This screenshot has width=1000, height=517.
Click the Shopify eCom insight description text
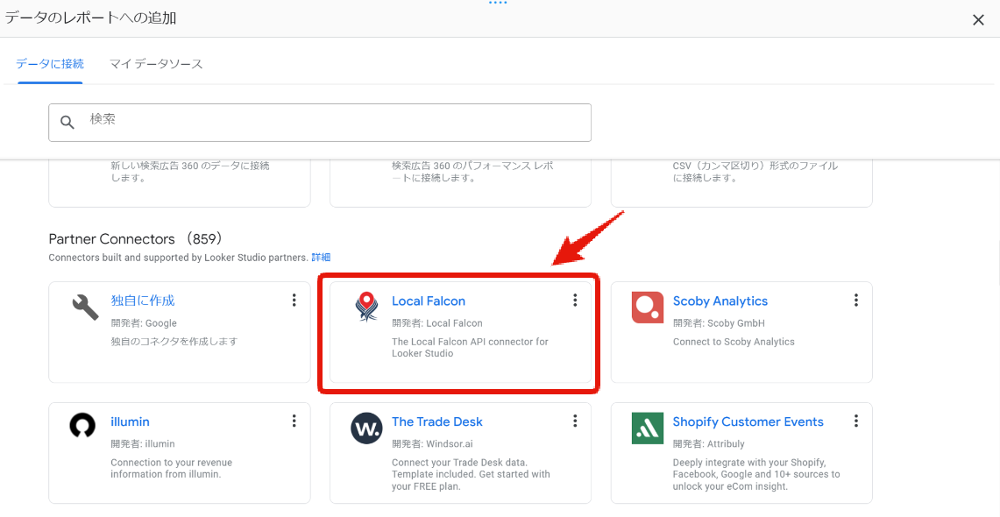tap(756, 474)
